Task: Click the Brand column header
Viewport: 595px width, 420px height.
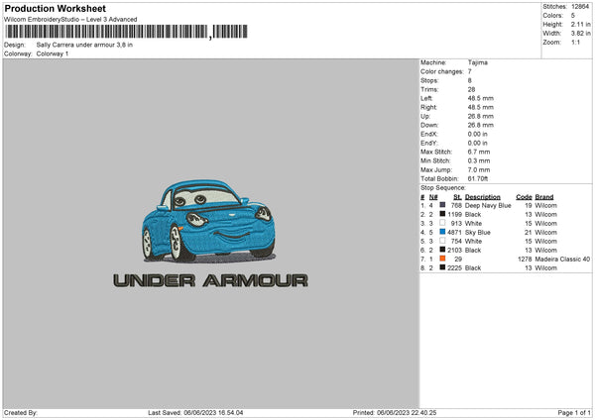Action: click(544, 197)
